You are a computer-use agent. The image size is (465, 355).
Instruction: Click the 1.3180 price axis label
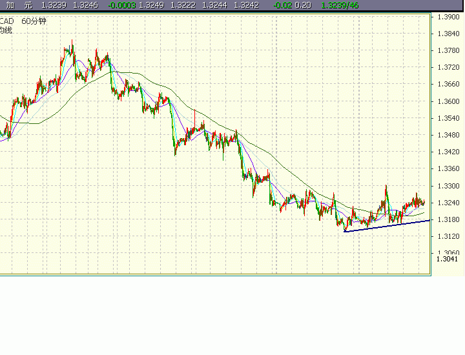(448, 219)
